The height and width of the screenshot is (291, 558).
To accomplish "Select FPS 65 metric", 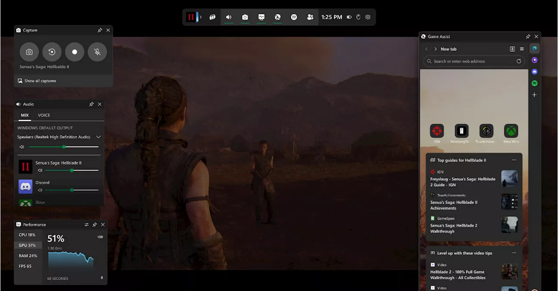I will [27, 266].
